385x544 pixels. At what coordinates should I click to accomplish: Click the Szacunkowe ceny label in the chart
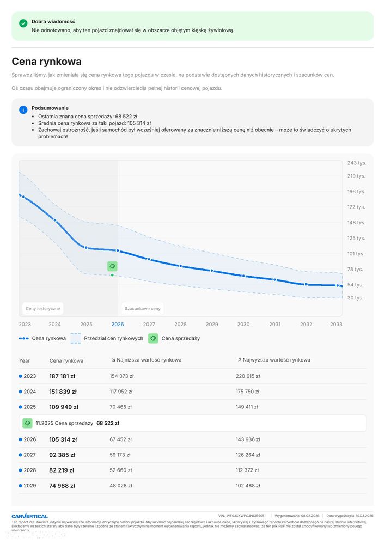pos(143,308)
